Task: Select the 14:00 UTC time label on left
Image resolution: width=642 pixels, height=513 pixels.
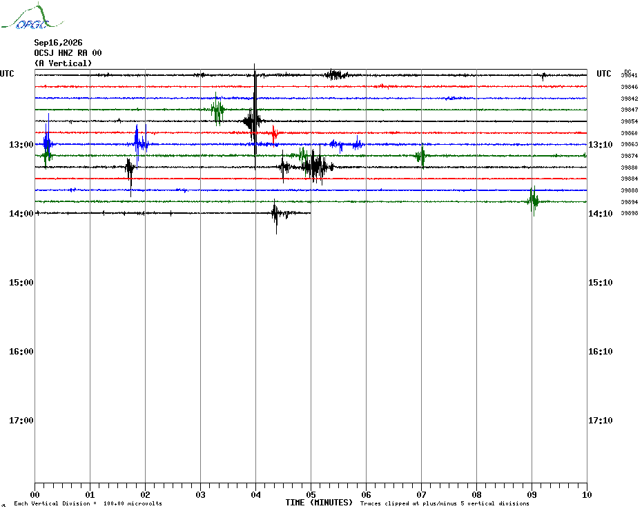Action: coord(21,213)
